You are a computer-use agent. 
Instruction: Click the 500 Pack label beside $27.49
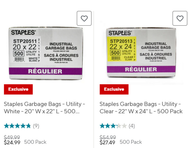[131, 142]
